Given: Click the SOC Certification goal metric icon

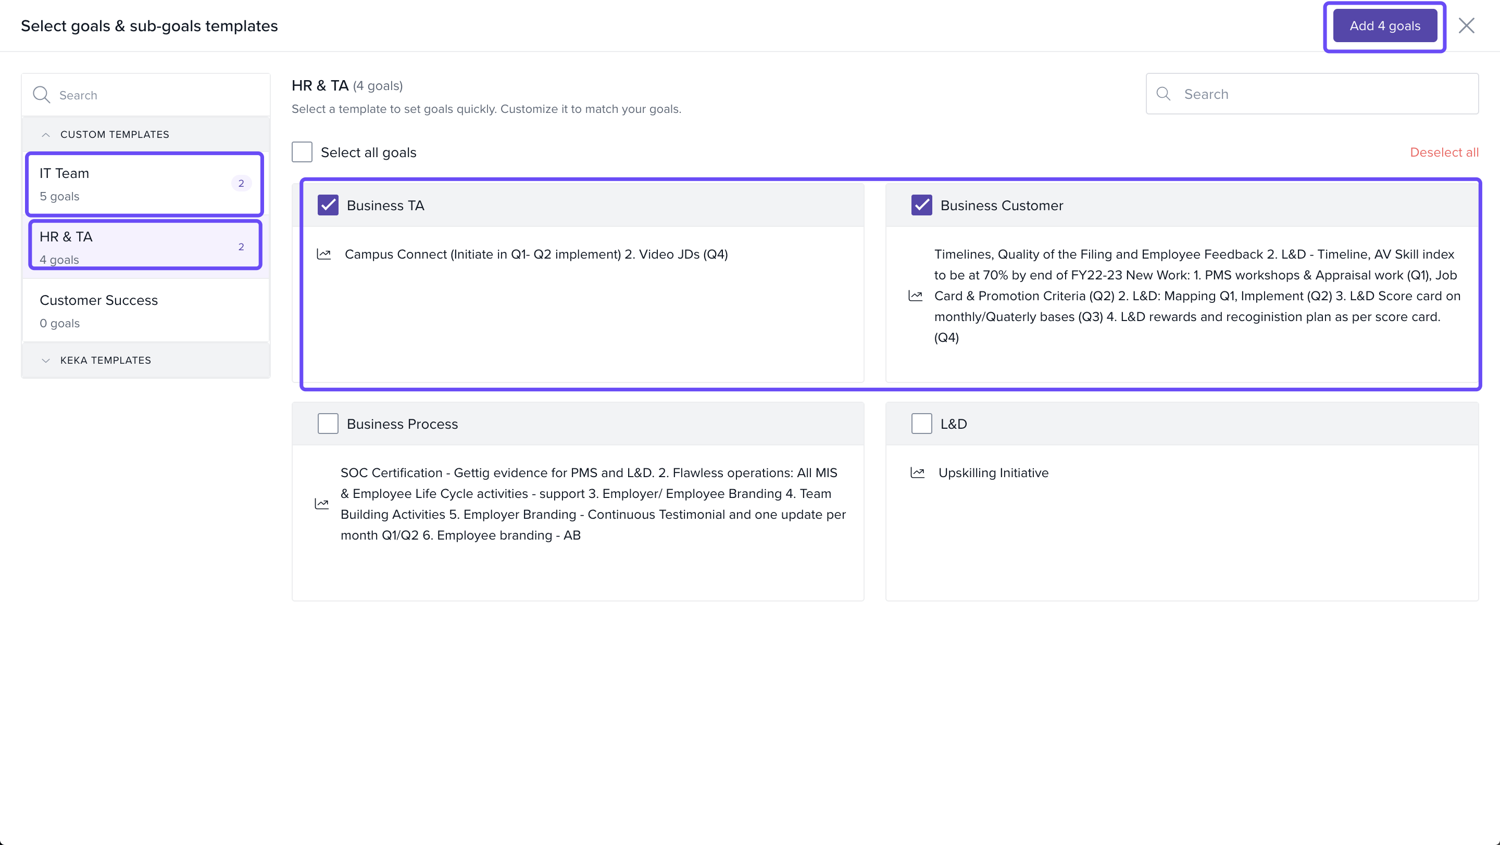Looking at the screenshot, I should pyautogui.click(x=321, y=504).
